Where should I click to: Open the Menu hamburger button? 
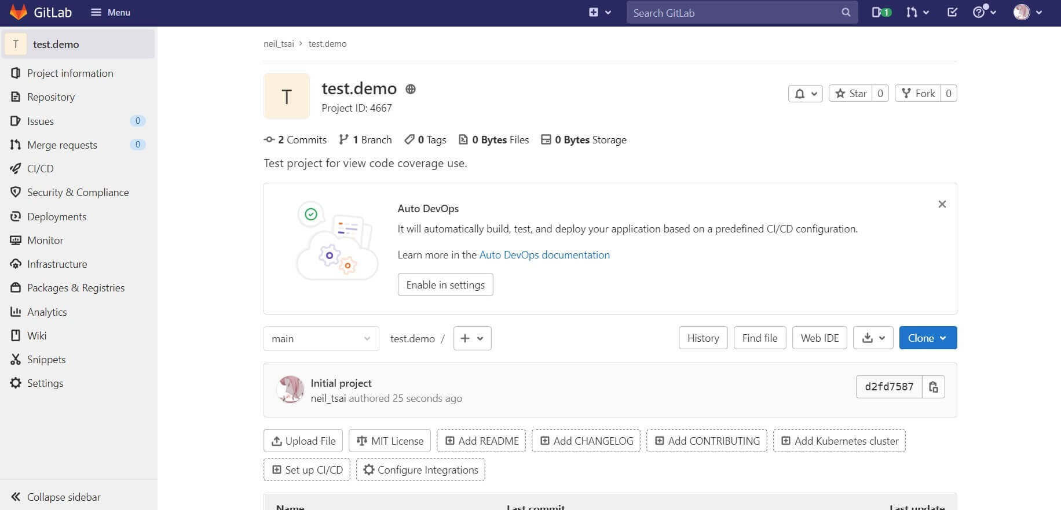coord(111,12)
